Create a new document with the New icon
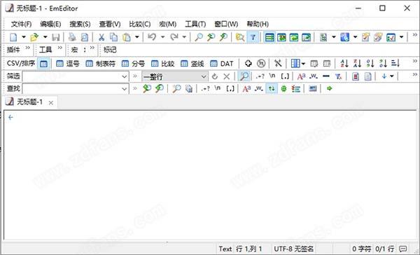The image size is (420, 255). tap(13, 37)
